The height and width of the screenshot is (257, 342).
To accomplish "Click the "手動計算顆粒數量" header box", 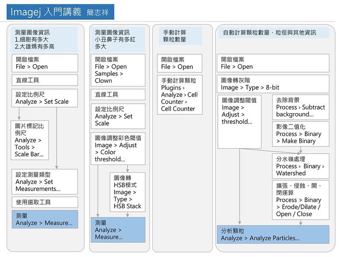I will coord(180,36).
